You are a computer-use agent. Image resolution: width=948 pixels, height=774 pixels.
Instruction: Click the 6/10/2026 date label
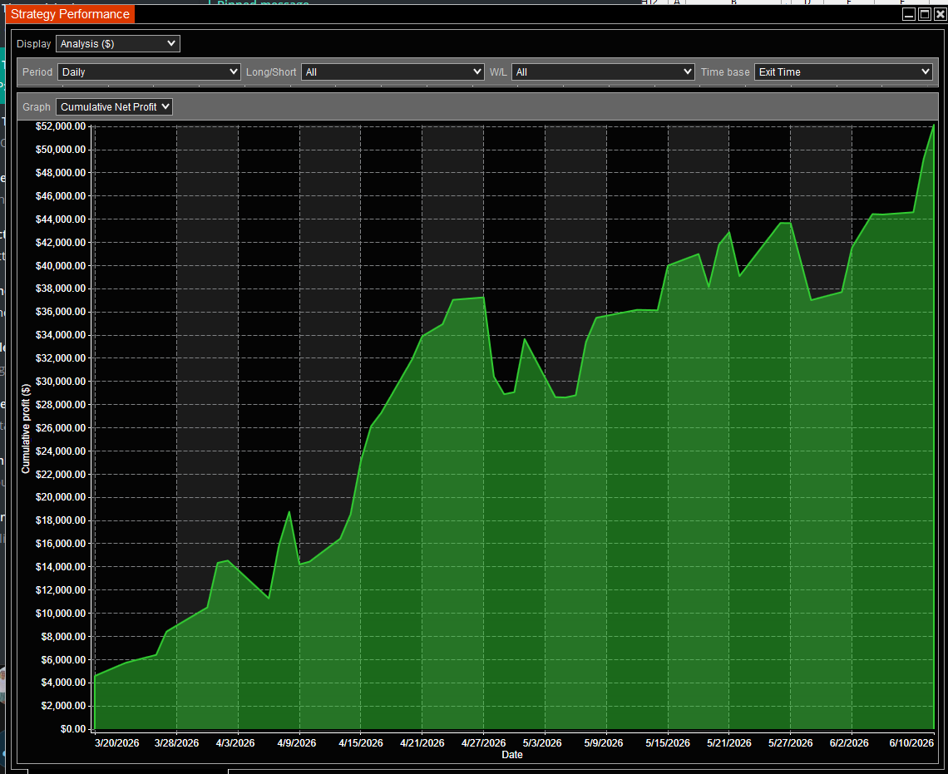pyautogui.click(x=911, y=743)
